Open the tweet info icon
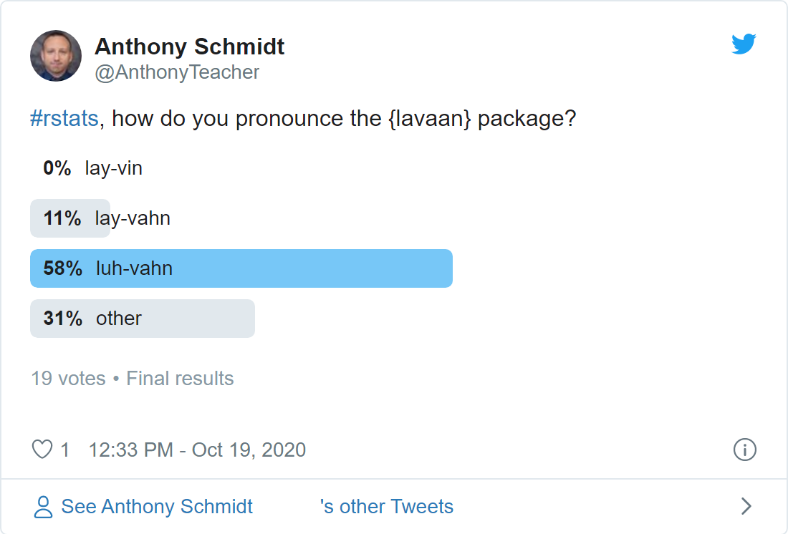This screenshot has width=788, height=534. point(744,450)
